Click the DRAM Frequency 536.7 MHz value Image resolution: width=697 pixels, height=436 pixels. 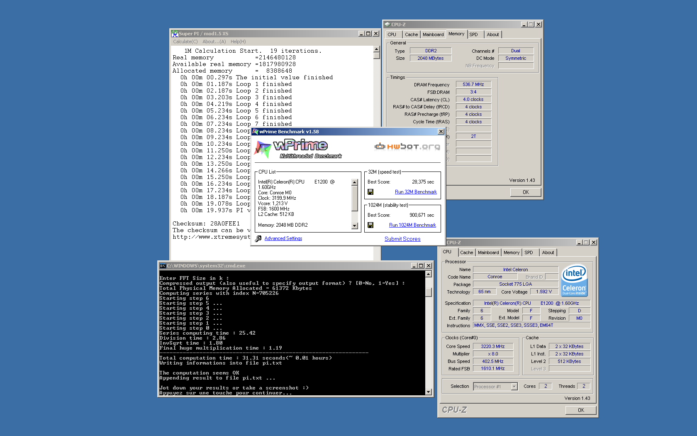pyautogui.click(x=473, y=84)
